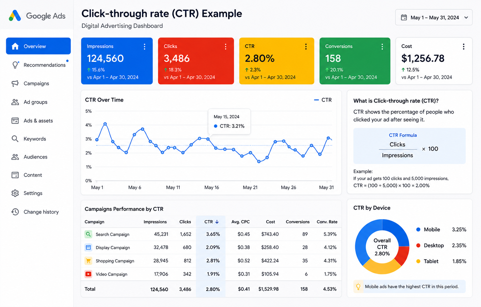This screenshot has width=481, height=307.
Task: Select Ad groups in sidebar
Action: (38, 102)
